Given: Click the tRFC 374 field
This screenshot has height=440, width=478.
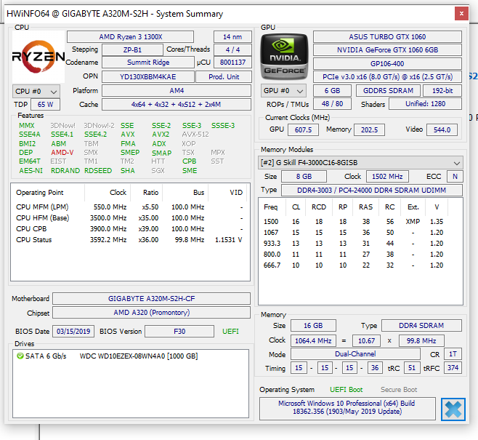Looking at the screenshot, I should (x=453, y=368).
